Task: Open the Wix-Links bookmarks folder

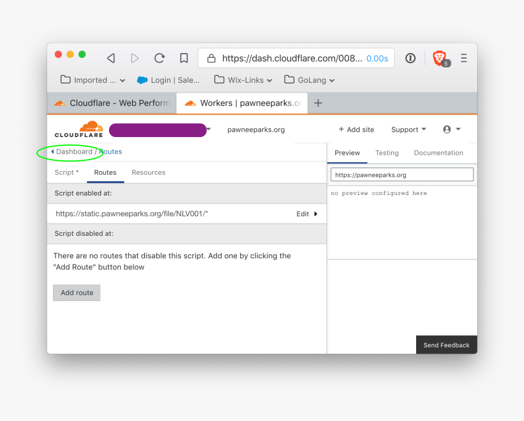Action: click(x=243, y=80)
